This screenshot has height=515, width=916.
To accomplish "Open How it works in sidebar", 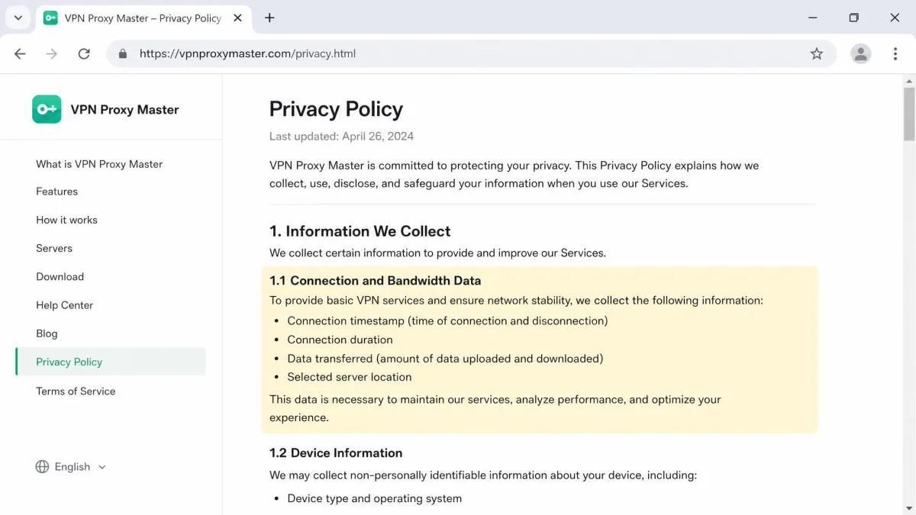I will [66, 220].
